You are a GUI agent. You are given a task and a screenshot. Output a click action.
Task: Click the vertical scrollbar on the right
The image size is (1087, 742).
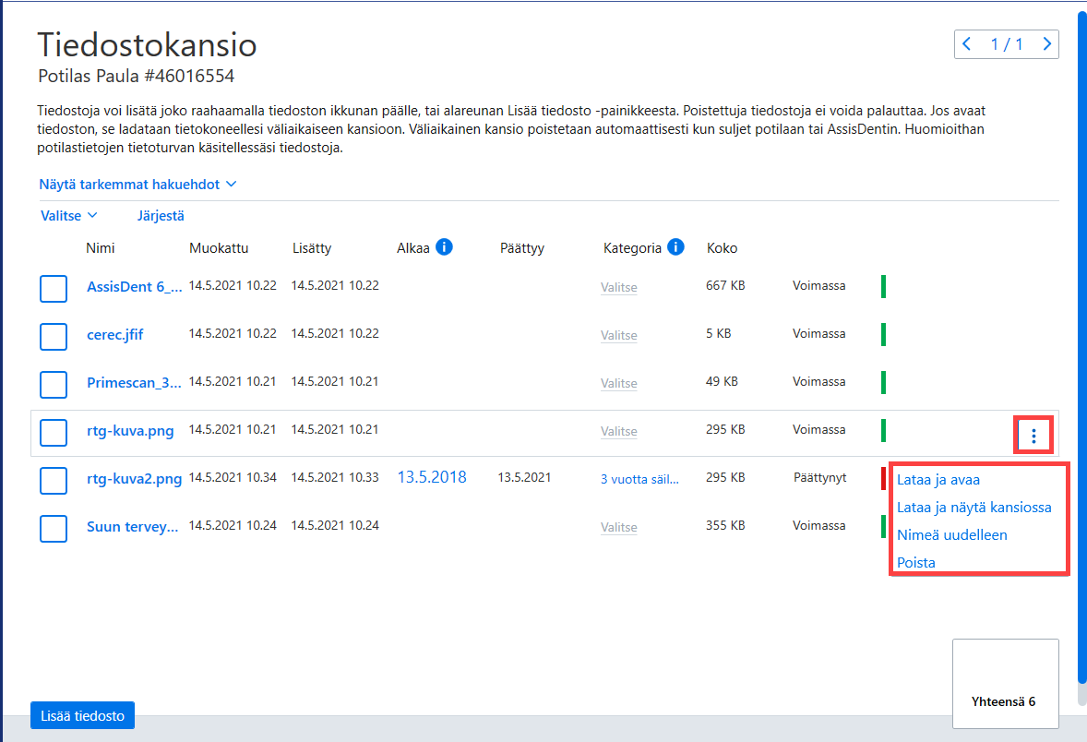(1082, 347)
